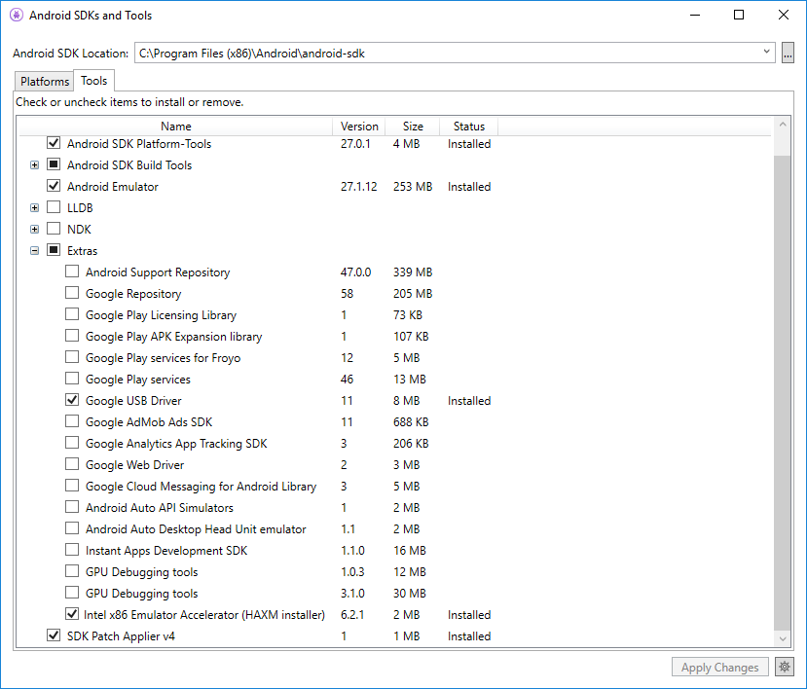Sort by the Name column header
Viewport: 807px width, 689px height.
click(176, 127)
